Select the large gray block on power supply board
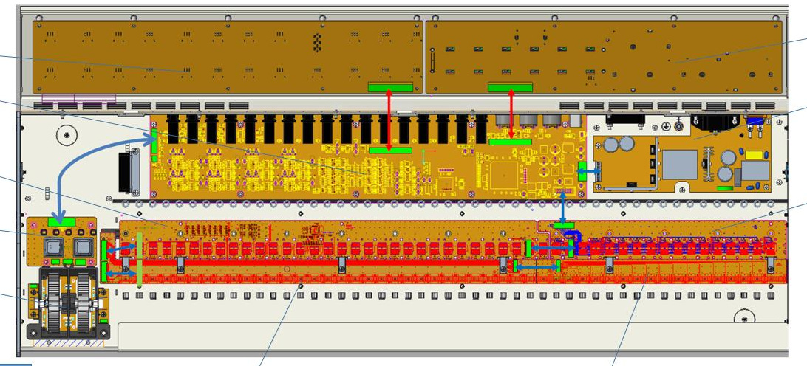 (x=679, y=165)
